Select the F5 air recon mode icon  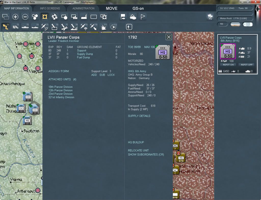click(45, 27)
